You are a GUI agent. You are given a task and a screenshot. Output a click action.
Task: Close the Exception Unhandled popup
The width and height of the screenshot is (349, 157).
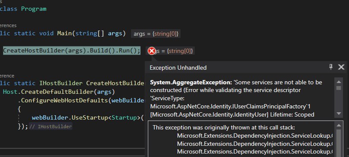341,67
